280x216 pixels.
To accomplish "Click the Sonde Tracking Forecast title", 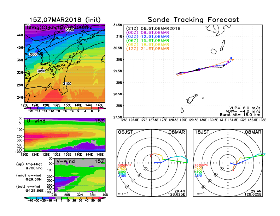I will 193,20.
